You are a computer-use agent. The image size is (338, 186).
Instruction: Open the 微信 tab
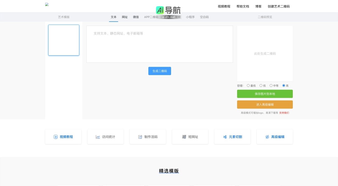click(x=136, y=17)
